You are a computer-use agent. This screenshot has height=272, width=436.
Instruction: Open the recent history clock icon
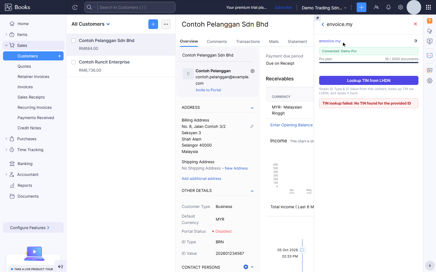coord(75,8)
